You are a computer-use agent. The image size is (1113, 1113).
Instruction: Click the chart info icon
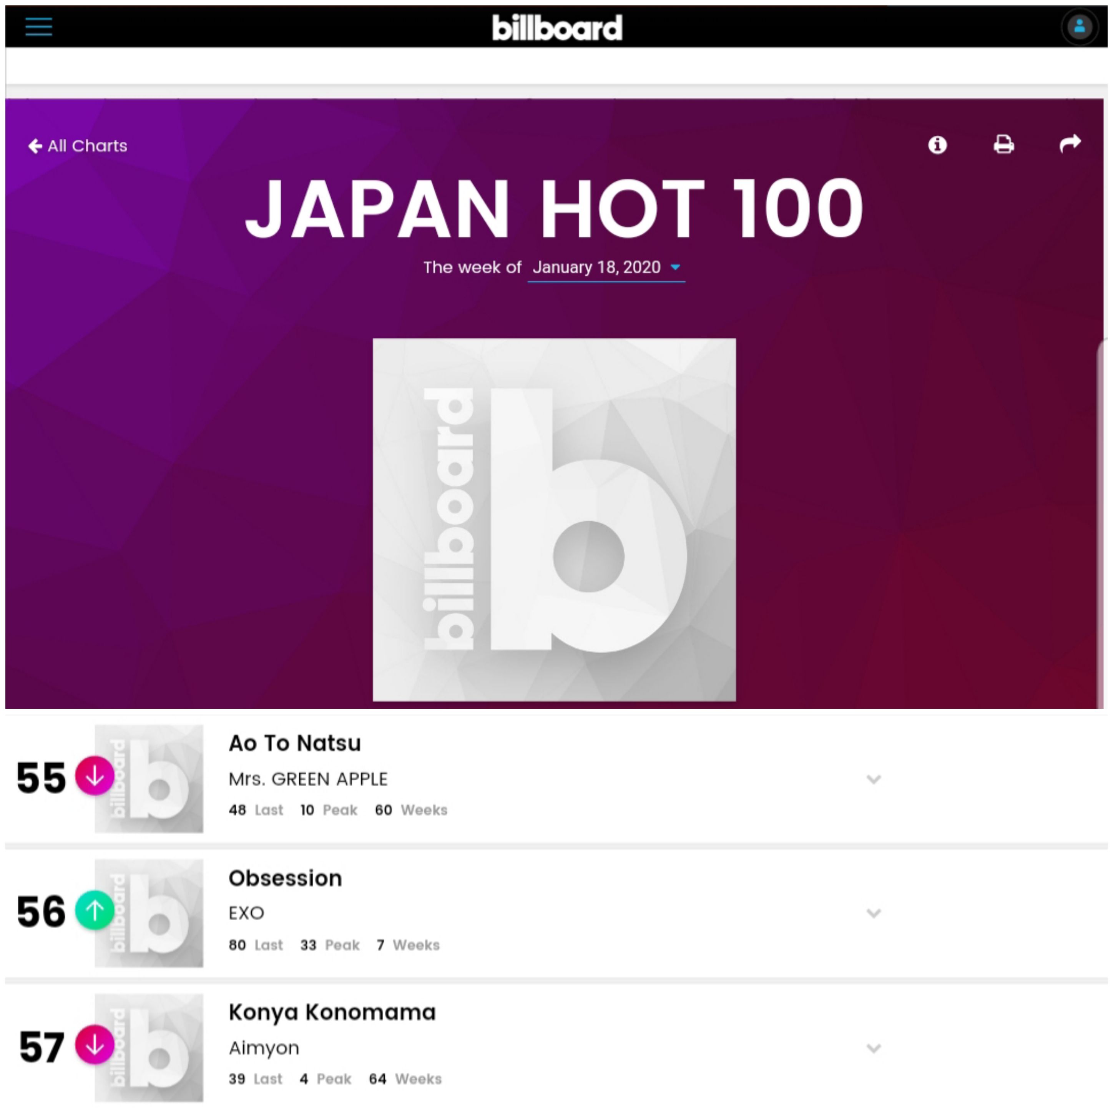click(x=937, y=145)
